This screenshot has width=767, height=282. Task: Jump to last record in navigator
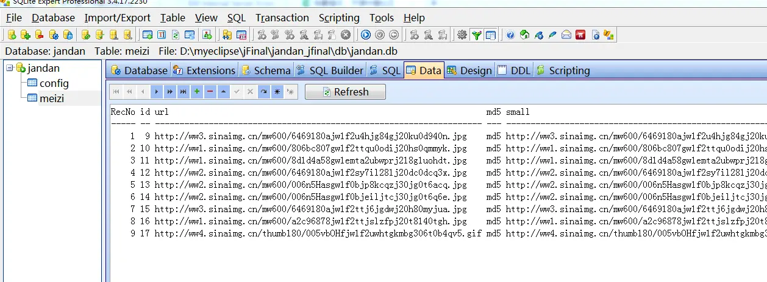tap(183, 92)
